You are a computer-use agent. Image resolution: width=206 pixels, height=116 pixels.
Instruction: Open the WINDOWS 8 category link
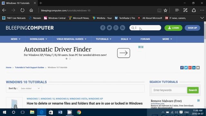62,99
